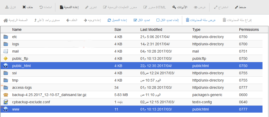Image resolution: width=269 pixels, height=117 pixels.
Task: Sort by the Permissions column header
Action: [x=249, y=30]
